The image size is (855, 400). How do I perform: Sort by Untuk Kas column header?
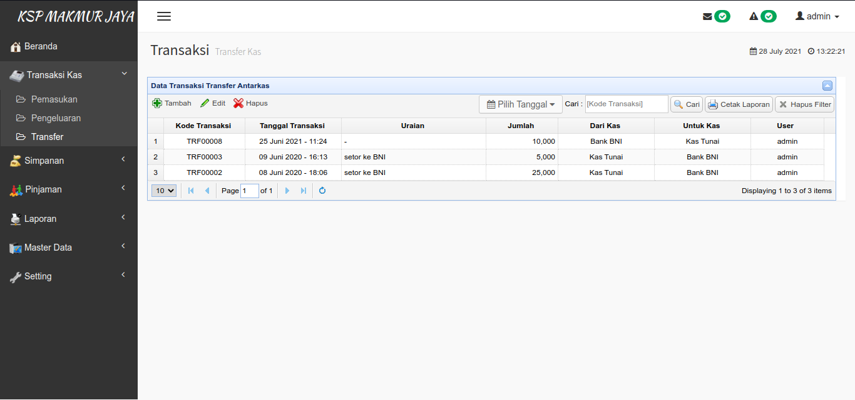pos(702,126)
